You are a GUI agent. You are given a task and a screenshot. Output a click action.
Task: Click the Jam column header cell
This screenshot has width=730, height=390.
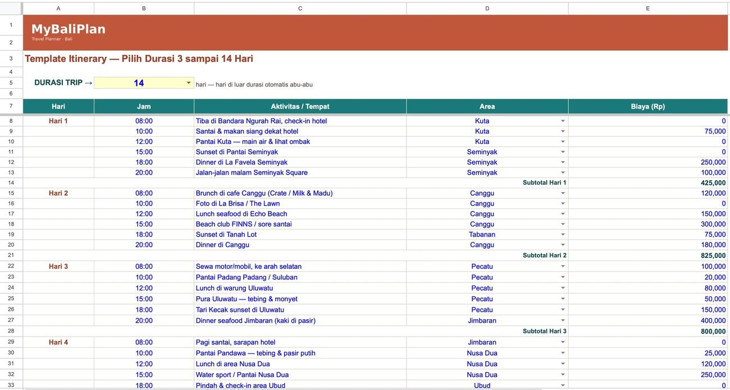pos(144,106)
